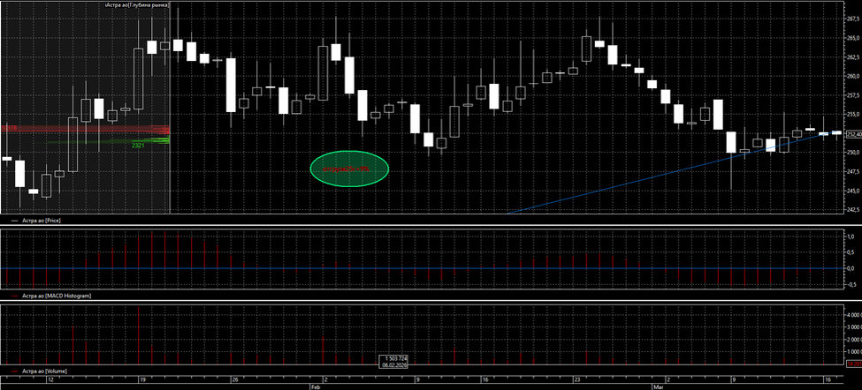Click date marker 19 on time axis
Screen dimensions: 862x390
(141, 379)
